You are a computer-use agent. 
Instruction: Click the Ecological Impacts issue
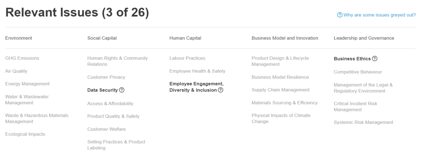click(25, 134)
